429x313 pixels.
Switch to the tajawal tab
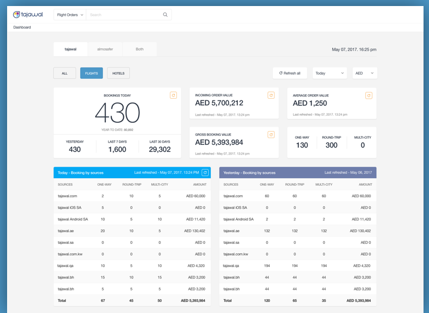tap(71, 49)
